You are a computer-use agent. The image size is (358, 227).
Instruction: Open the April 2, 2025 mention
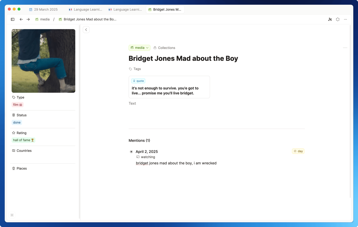(x=147, y=152)
